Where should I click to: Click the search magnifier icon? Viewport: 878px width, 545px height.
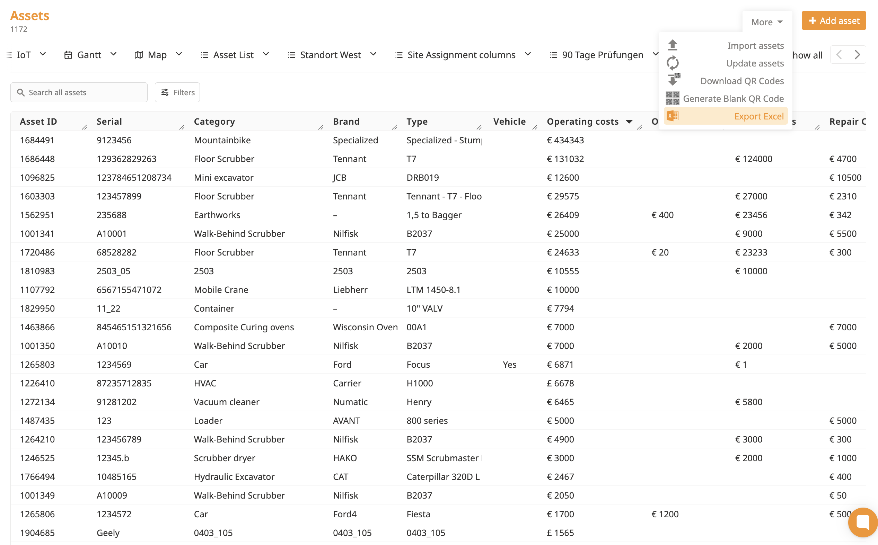pyautogui.click(x=21, y=93)
